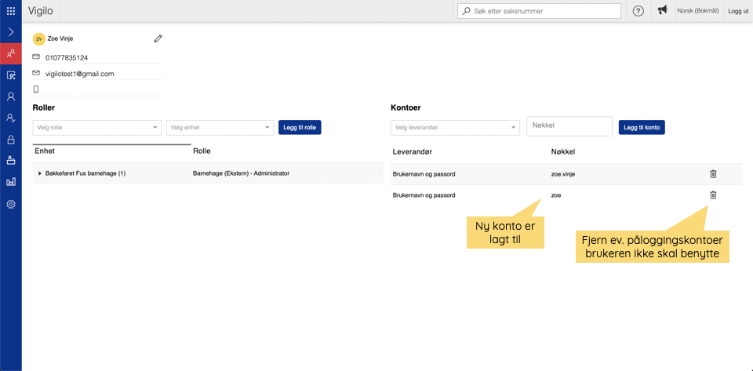Click the help question mark icon
The height and width of the screenshot is (371, 753).
[638, 11]
